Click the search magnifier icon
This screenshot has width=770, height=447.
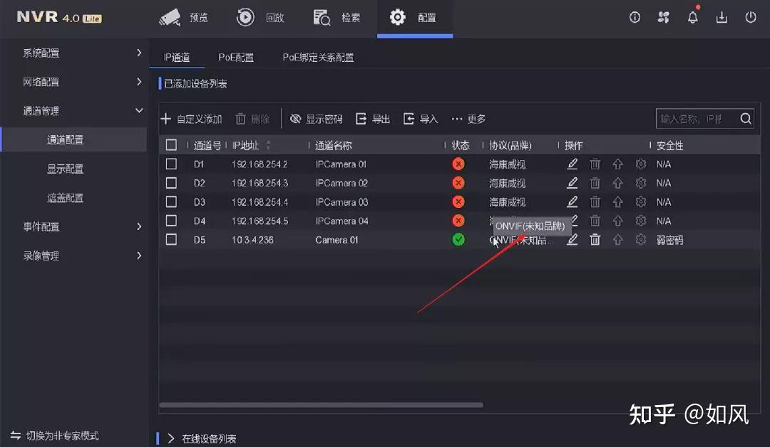pos(746,119)
